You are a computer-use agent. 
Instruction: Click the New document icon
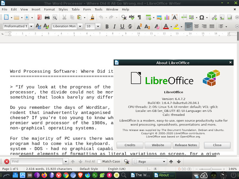(6, 17)
